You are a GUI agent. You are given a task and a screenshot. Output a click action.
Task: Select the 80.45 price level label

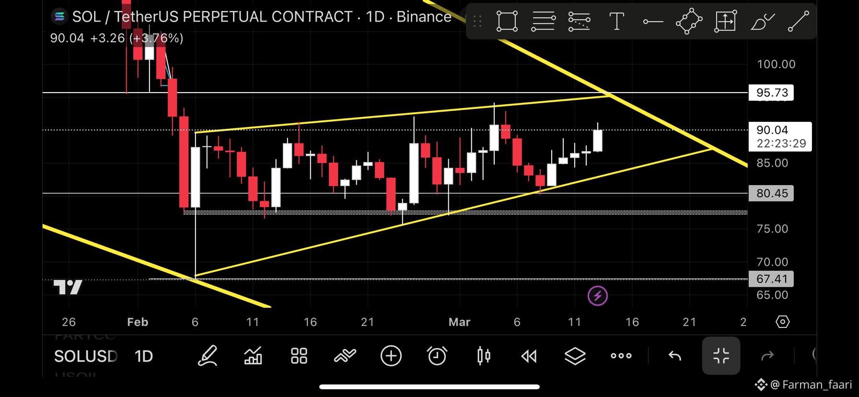click(x=771, y=193)
